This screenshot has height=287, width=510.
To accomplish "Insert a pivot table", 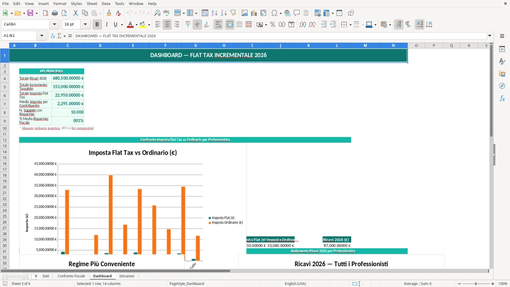I will tap(263, 13).
